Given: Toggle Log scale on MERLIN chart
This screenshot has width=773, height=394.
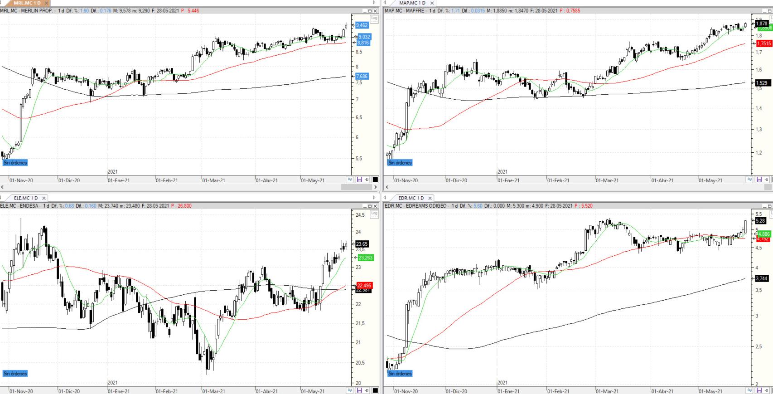Looking at the screenshot, I should coord(374,19).
